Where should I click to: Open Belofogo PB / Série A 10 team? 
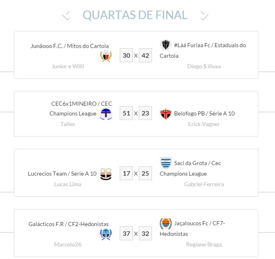pyautogui.click(x=204, y=113)
